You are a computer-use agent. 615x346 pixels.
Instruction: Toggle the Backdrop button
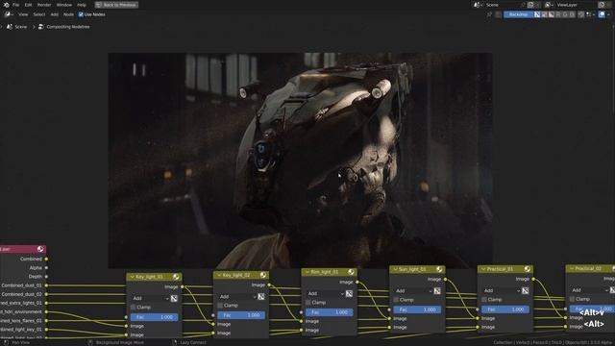518,14
